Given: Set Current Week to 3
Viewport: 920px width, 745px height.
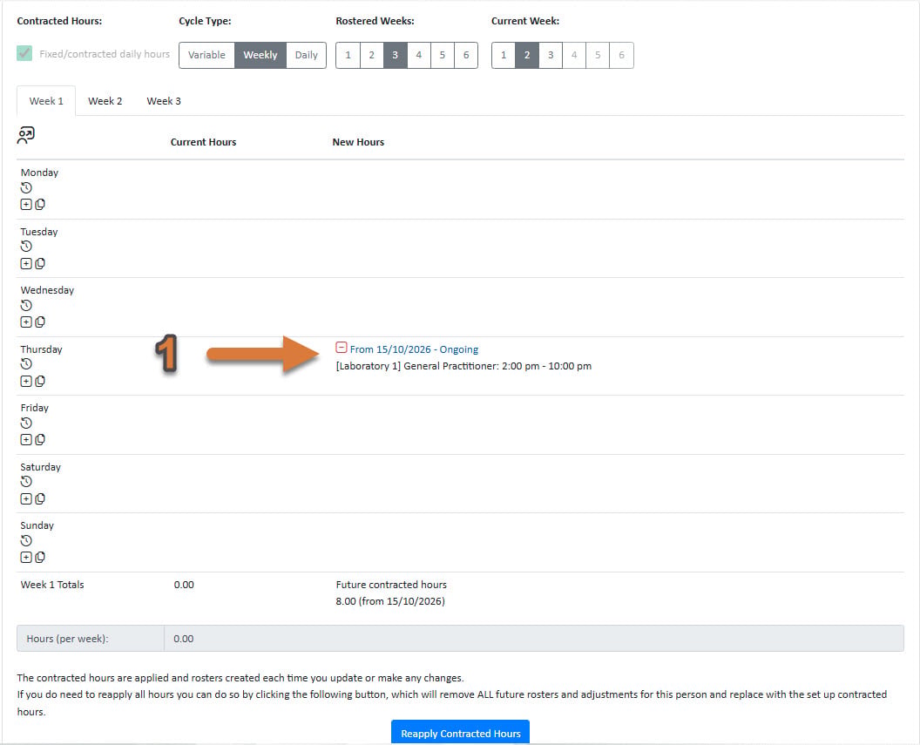Looking at the screenshot, I should (551, 55).
